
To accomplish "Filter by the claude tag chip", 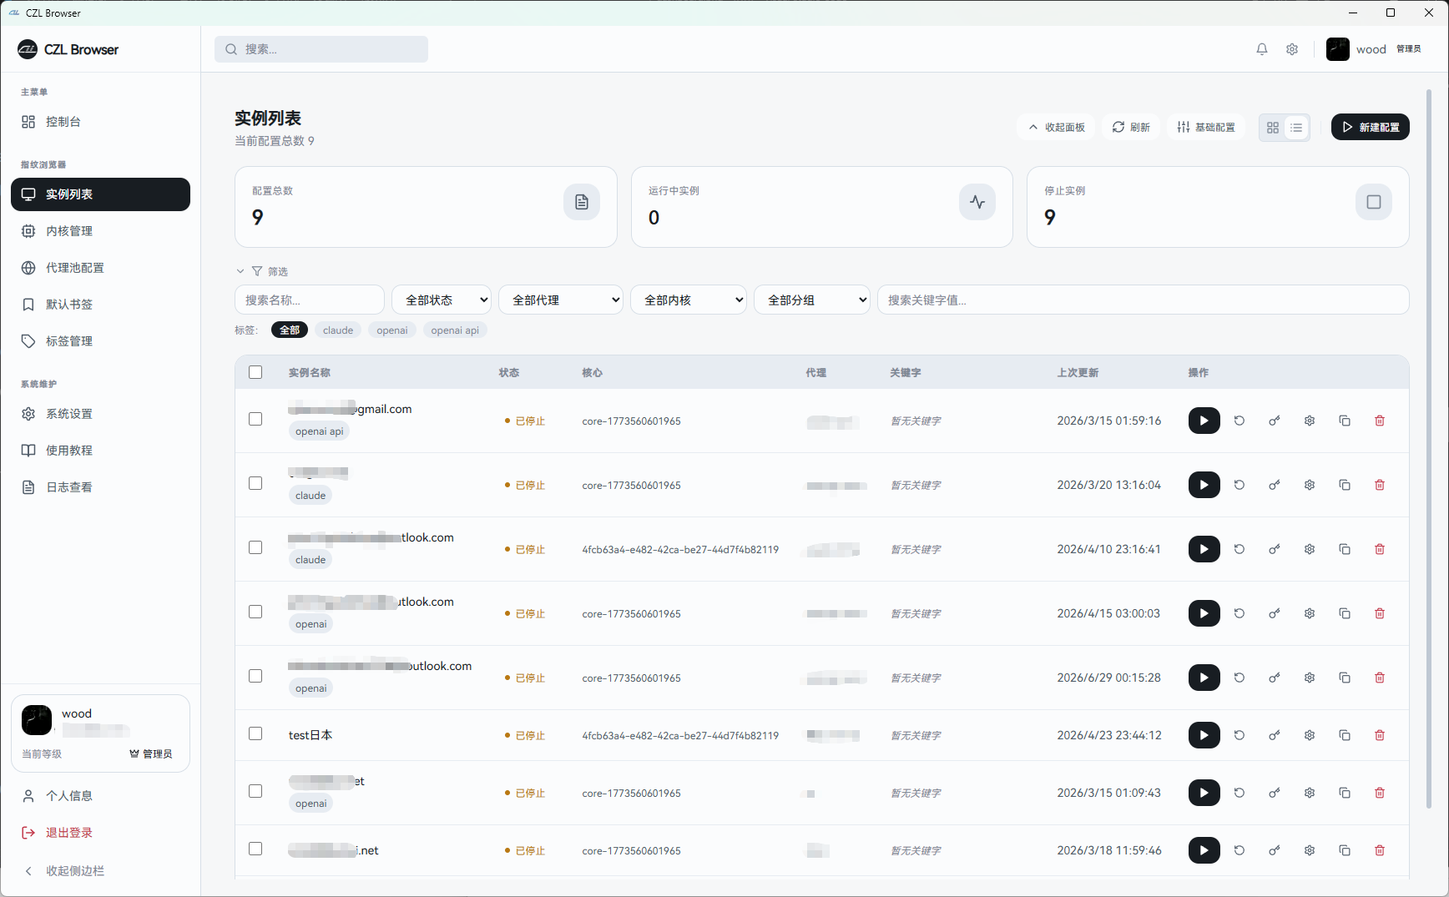I will 338,330.
